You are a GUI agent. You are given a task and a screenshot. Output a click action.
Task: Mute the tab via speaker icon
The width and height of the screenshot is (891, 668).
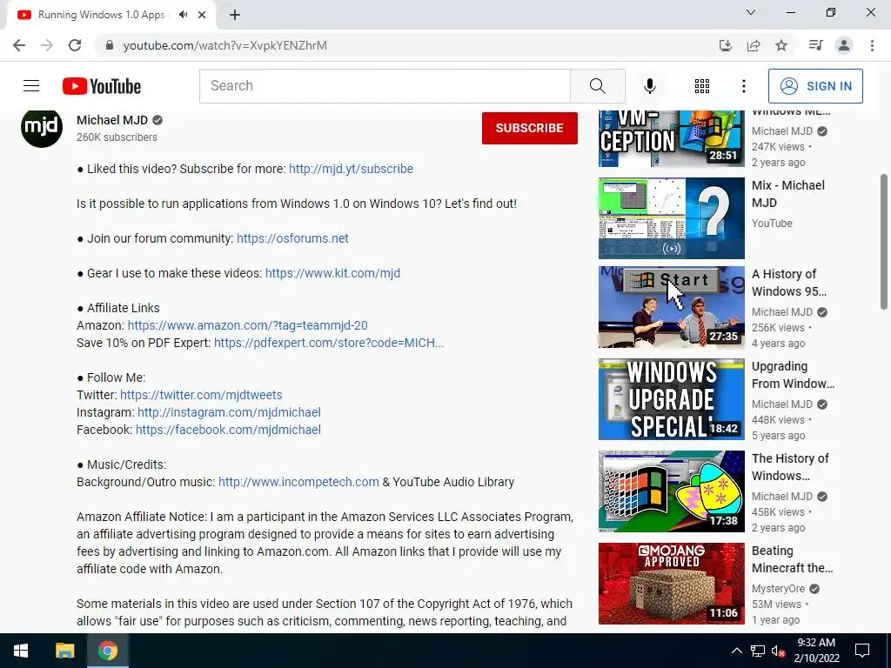pos(183,15)
